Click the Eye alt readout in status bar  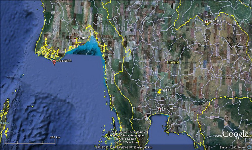[x=232, y=147]
